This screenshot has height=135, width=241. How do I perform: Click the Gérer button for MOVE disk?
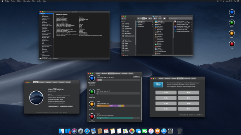coord(136,76)
